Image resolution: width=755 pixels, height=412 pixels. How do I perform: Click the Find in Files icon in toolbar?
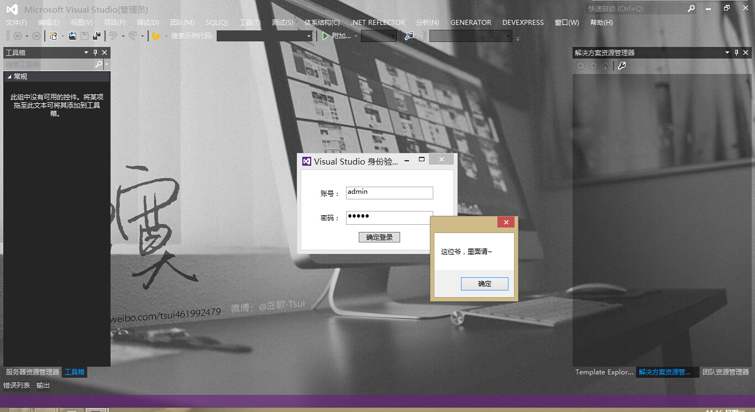pyautogui.click(x=409, y=36)
